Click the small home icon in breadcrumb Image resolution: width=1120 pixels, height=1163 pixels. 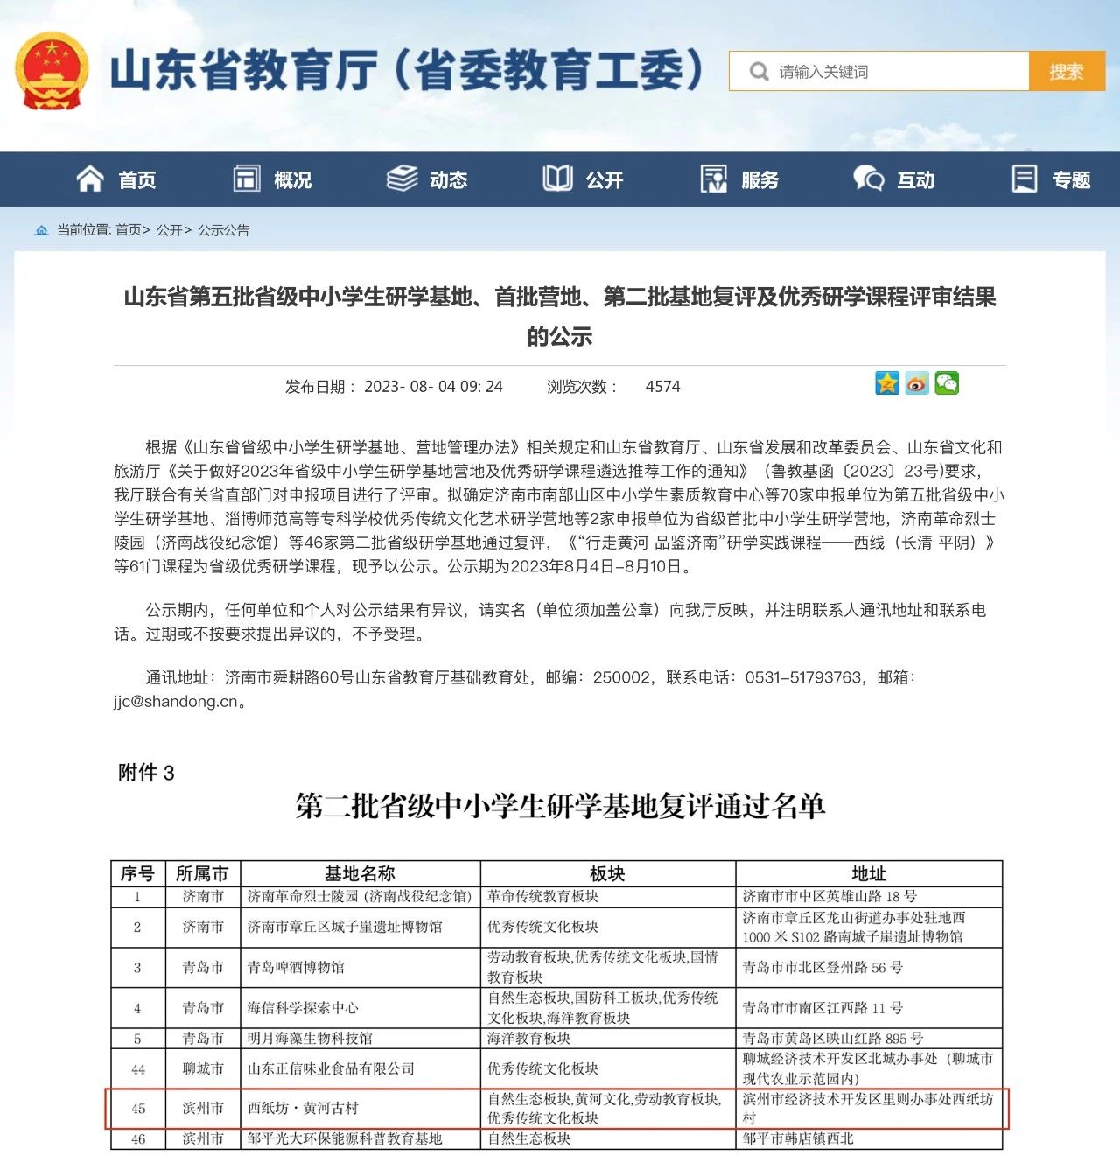(x=41, y=230)
